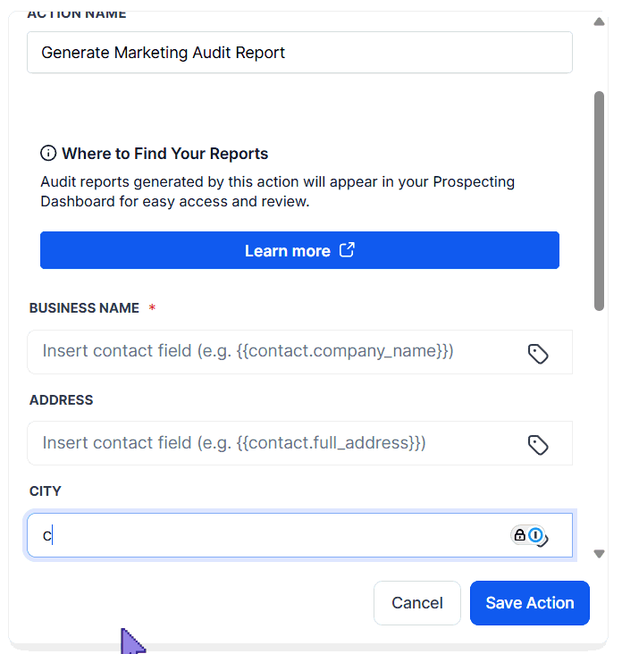Click the 1Password icon in City field
622x654 pixels.
point(536,535)
